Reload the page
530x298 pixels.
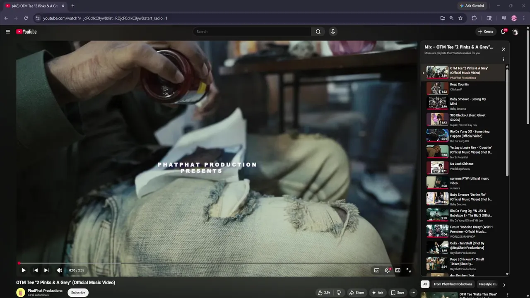tap(26, 18)
